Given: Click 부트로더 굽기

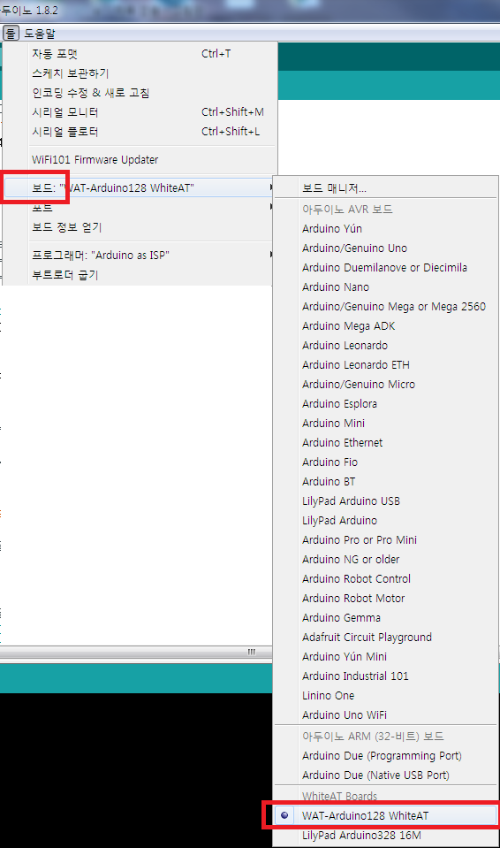Looking at the screenshot, I should click(x=140, y=275).
